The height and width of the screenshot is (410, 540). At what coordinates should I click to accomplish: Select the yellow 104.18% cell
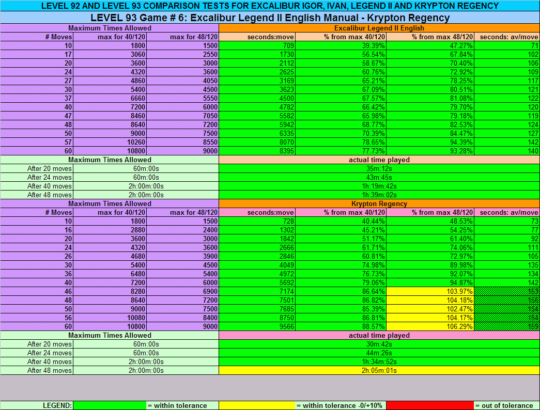click(430, 300)
